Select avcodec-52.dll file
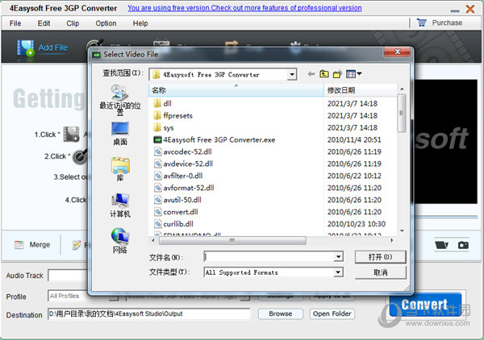This screenshot has width=484, height=340. tap(183, 151)
